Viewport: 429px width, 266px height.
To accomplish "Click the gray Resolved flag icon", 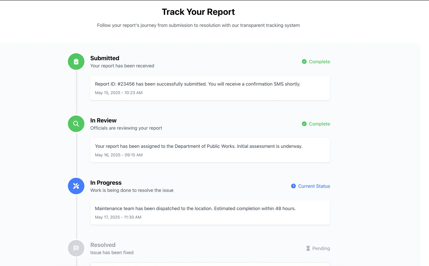I will [76, 248].
